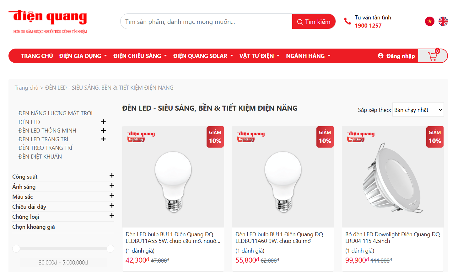Click the Tìm kiếm search button

click(314, 22)
